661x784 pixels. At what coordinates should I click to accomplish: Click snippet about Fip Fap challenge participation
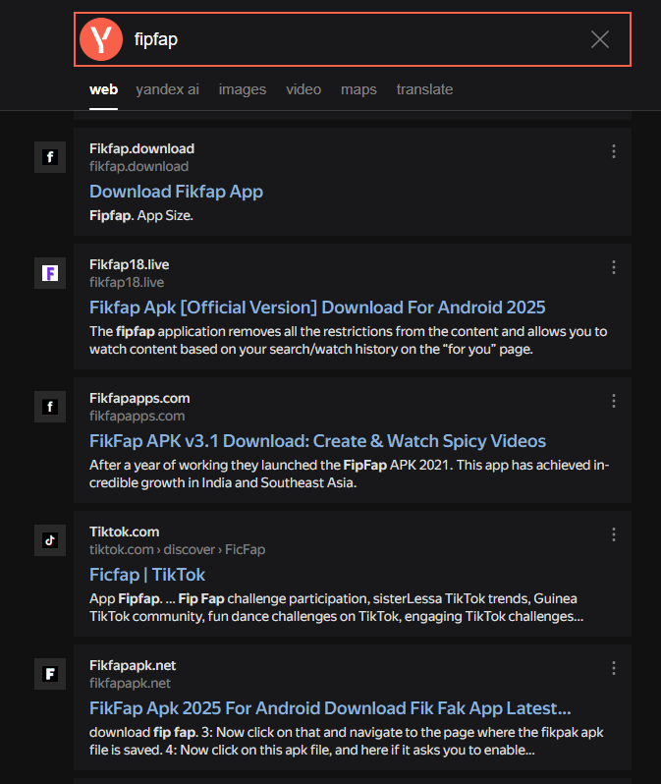click(337, 607)
